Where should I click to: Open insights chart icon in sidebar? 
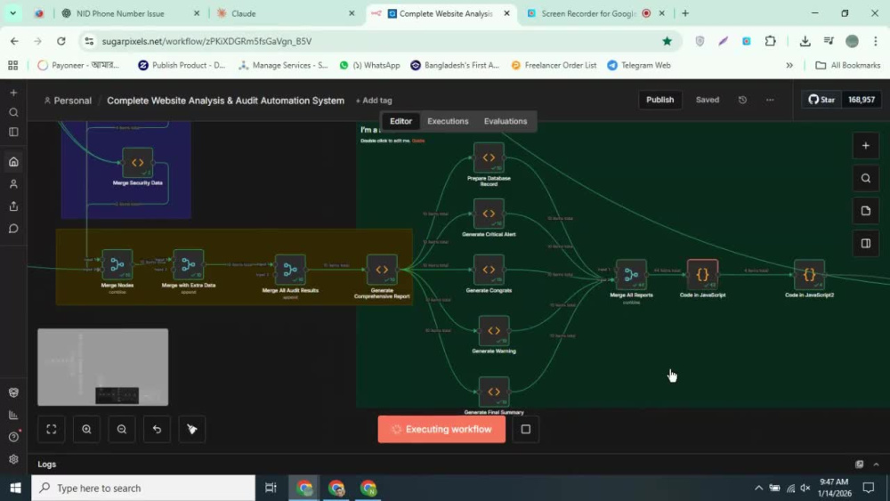13,415
